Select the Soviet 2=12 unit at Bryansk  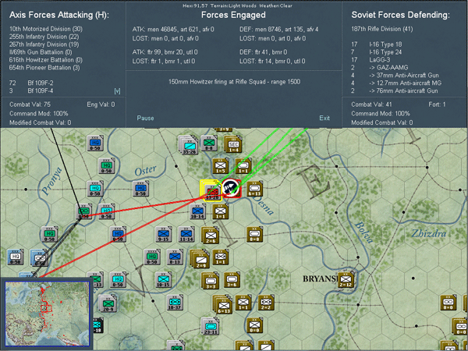point(346,280)
